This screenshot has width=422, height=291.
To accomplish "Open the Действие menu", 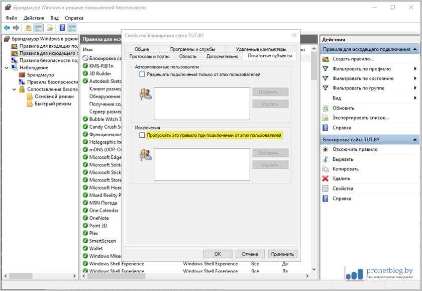I will 34,18.
